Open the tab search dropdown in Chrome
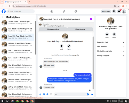Image resolution: width=129 pixels, height=103 pixels. (x=2, y=2)
